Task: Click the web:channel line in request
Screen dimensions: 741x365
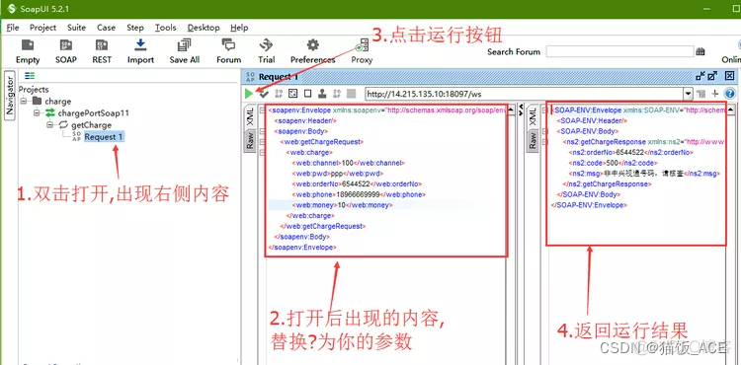Action: [349, 163]
